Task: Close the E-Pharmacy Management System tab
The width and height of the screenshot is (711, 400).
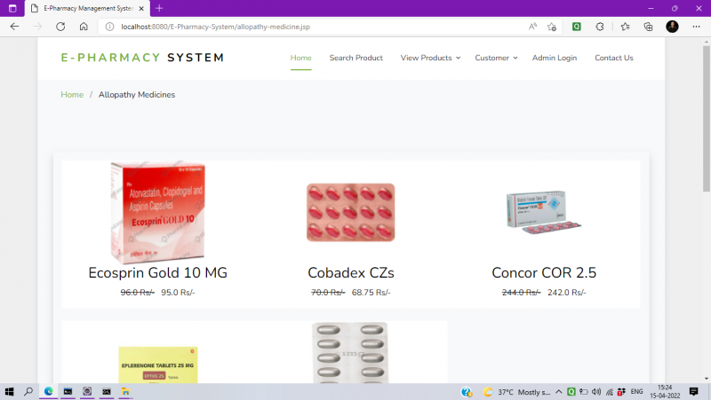Action: (x=141, y=8)
